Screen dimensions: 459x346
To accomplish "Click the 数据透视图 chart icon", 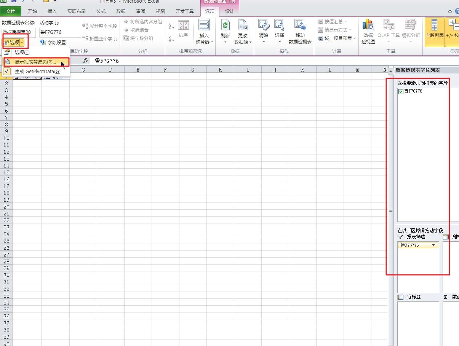I will 368,25.
